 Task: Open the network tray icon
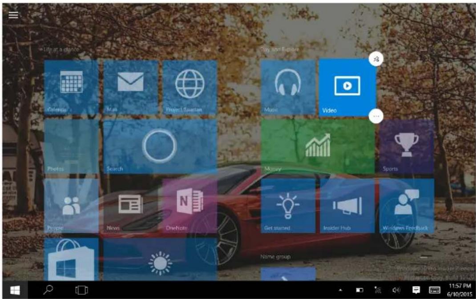[x=378, y=290]
